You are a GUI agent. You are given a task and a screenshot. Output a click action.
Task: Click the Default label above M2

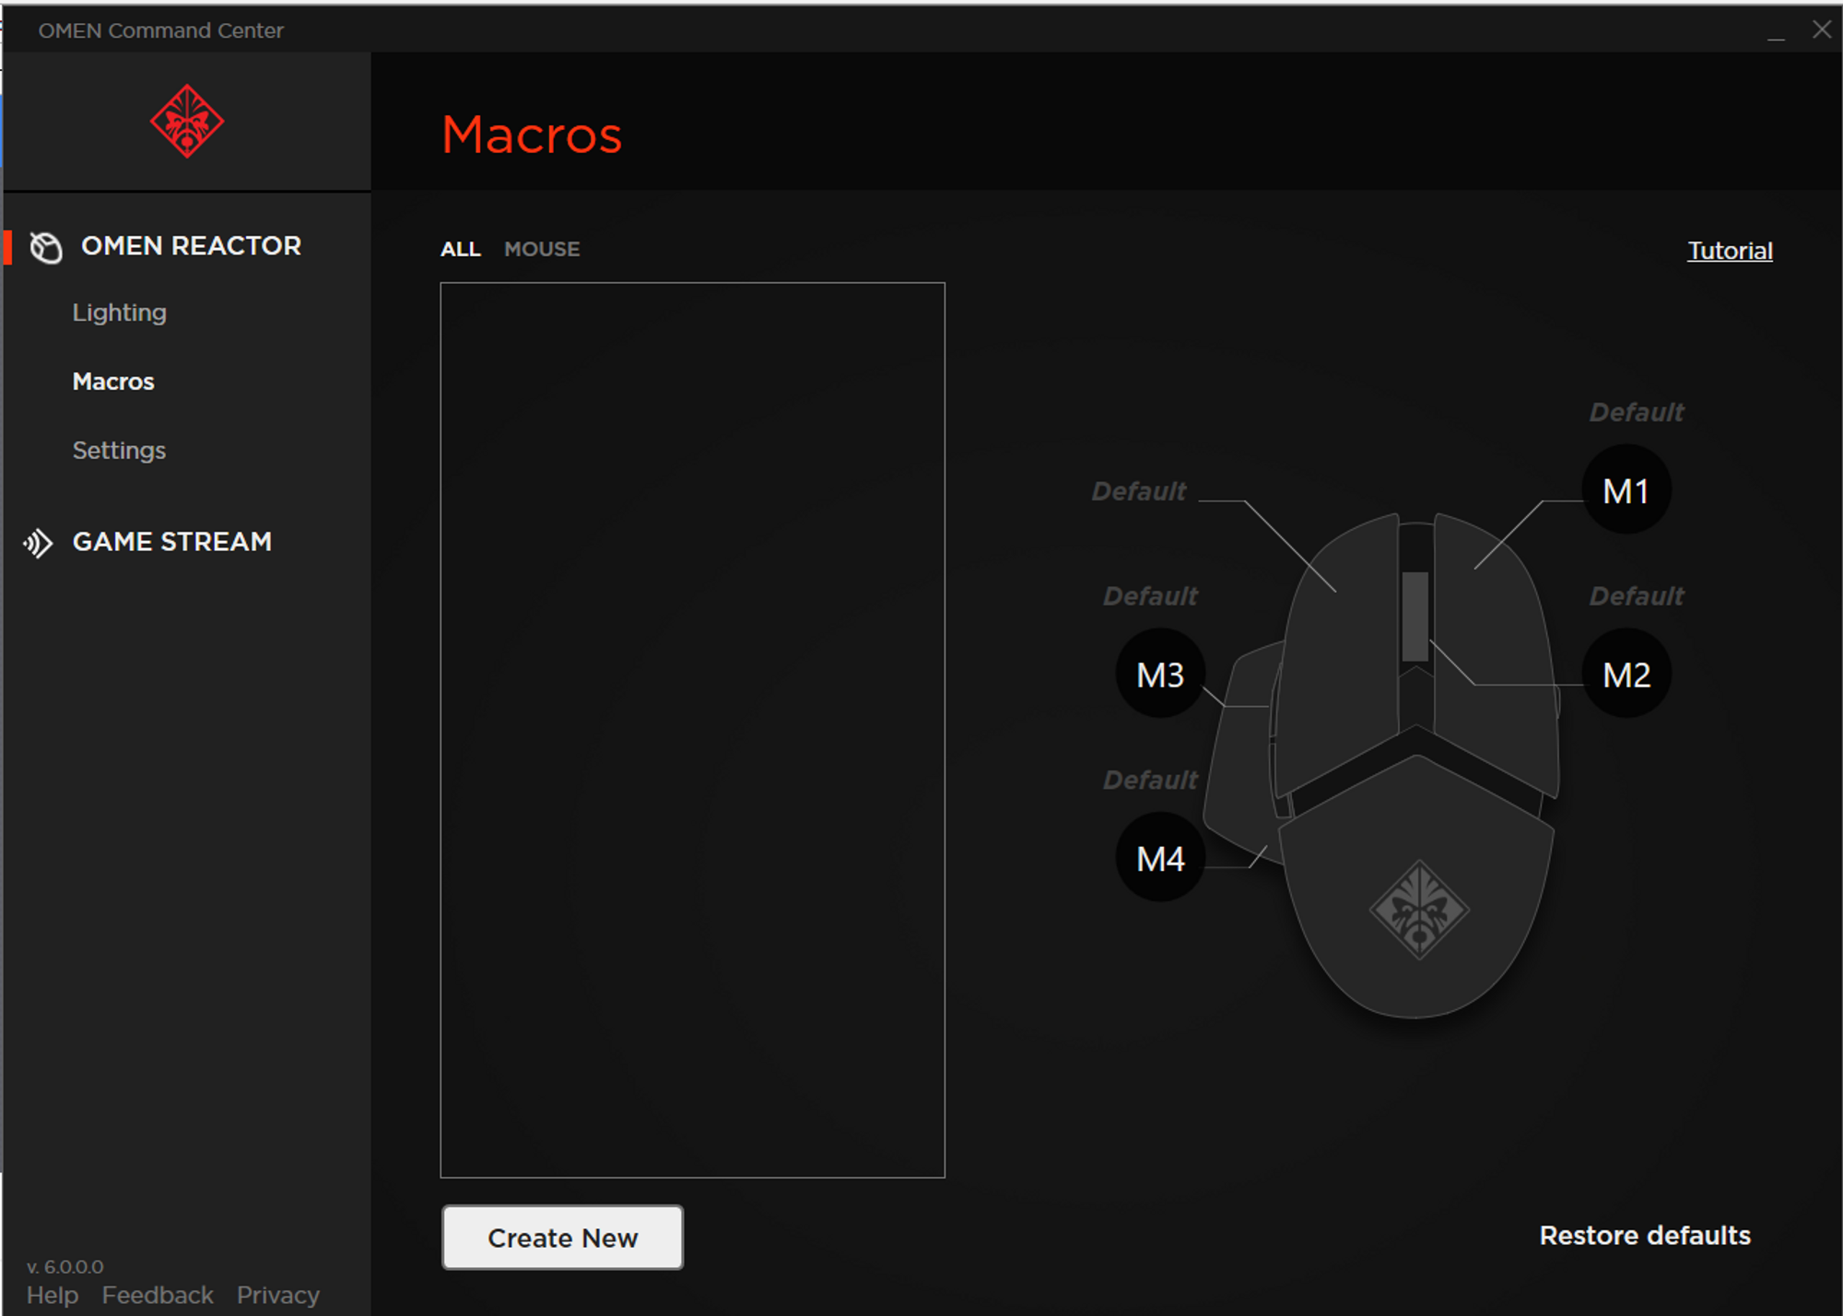(x=1637, y=596)
